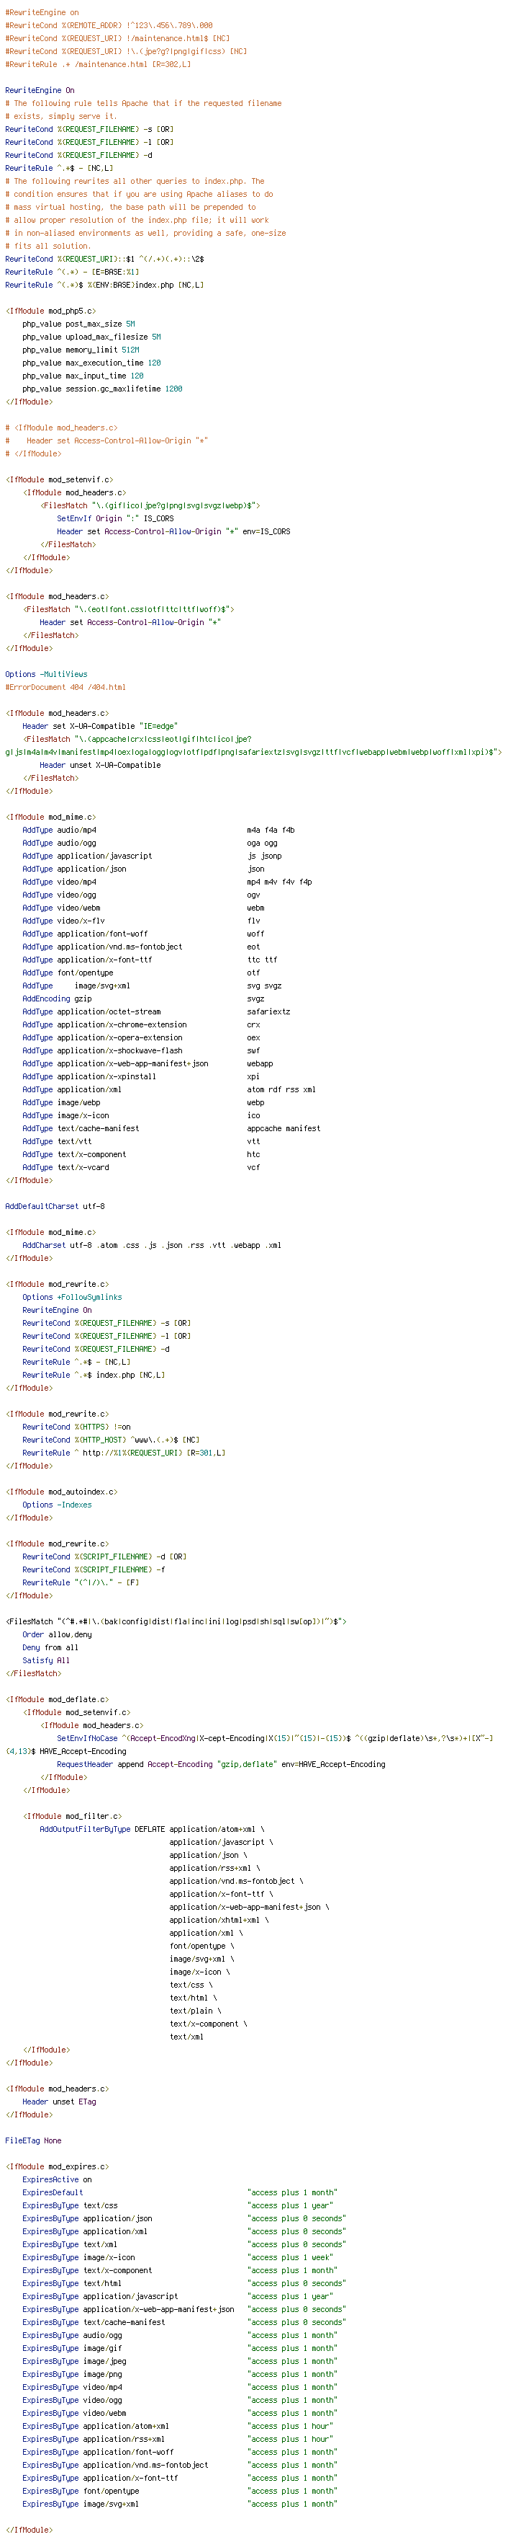
Task: Select the 'AddType image/webp' row
Action: [x=142, y=1102]
